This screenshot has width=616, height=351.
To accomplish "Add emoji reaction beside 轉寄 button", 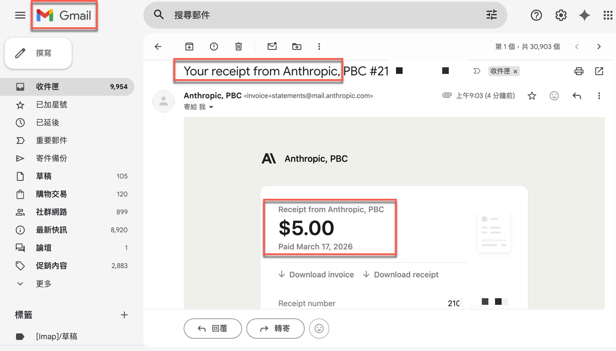I will click(319, 328).
